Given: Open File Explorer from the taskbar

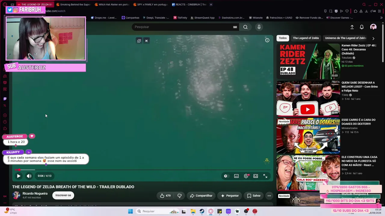Looking at the screenshot, I should tap(193, 211).
